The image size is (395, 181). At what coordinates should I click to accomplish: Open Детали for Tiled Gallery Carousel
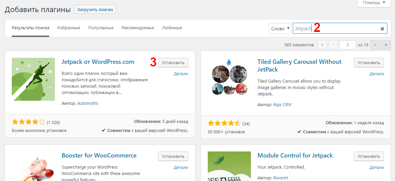[377, 74]
